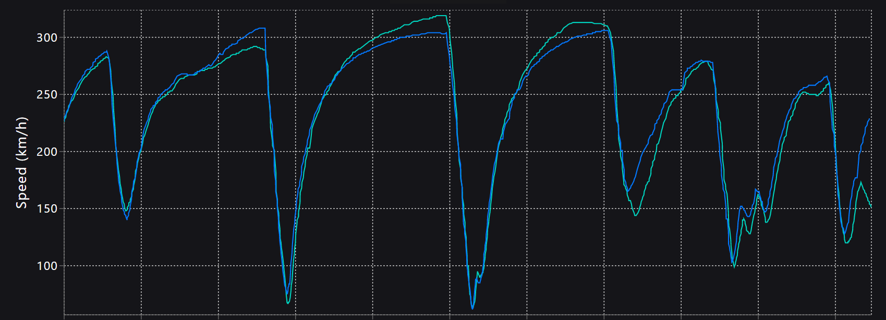Click the 100 y-axis tick label
The width and height of the screenshot is (886, 320).
click(x=46, y=266)
